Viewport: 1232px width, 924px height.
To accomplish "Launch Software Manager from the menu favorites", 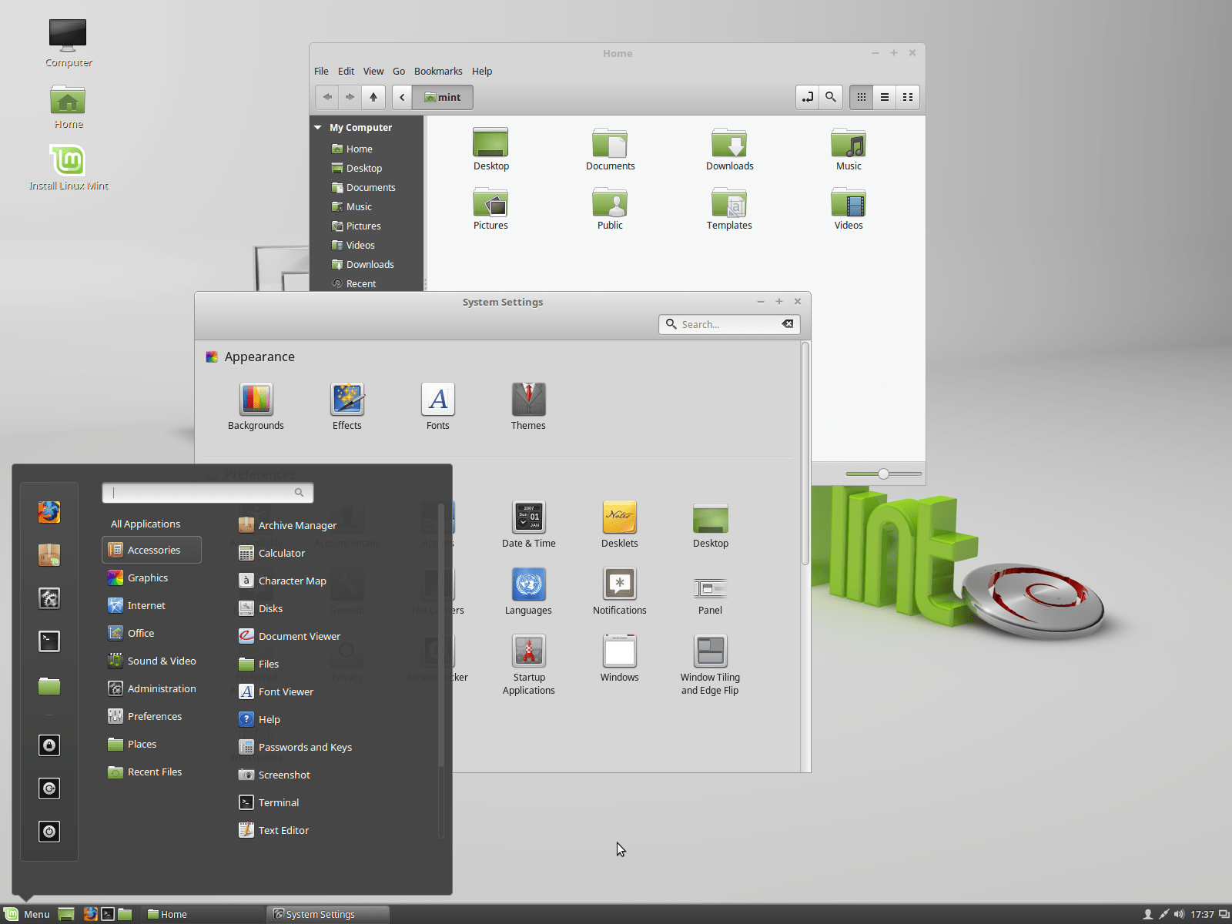I will 49,555.
